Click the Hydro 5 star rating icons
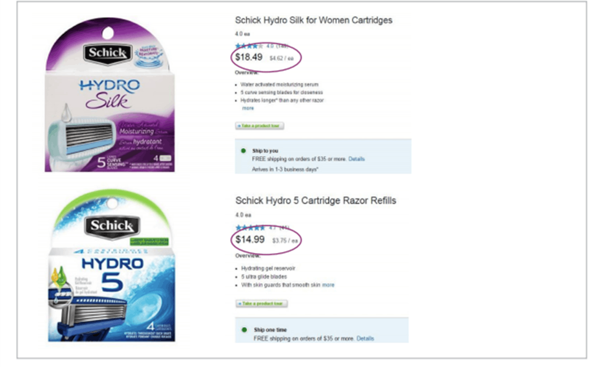The width and height of the screenshot is (604, 367). pos(250,228)
